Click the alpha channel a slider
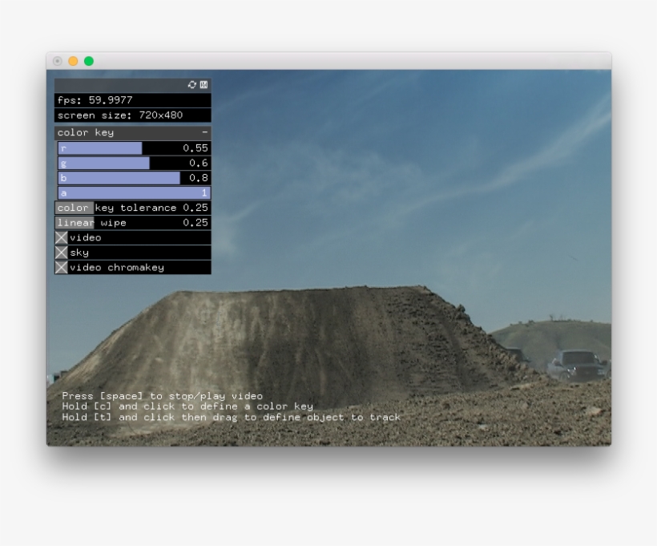 point(133,193)
